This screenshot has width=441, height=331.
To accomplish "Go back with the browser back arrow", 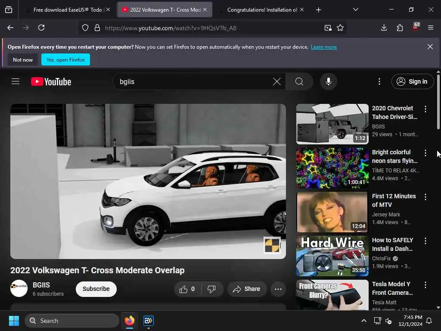I will 10,28.
